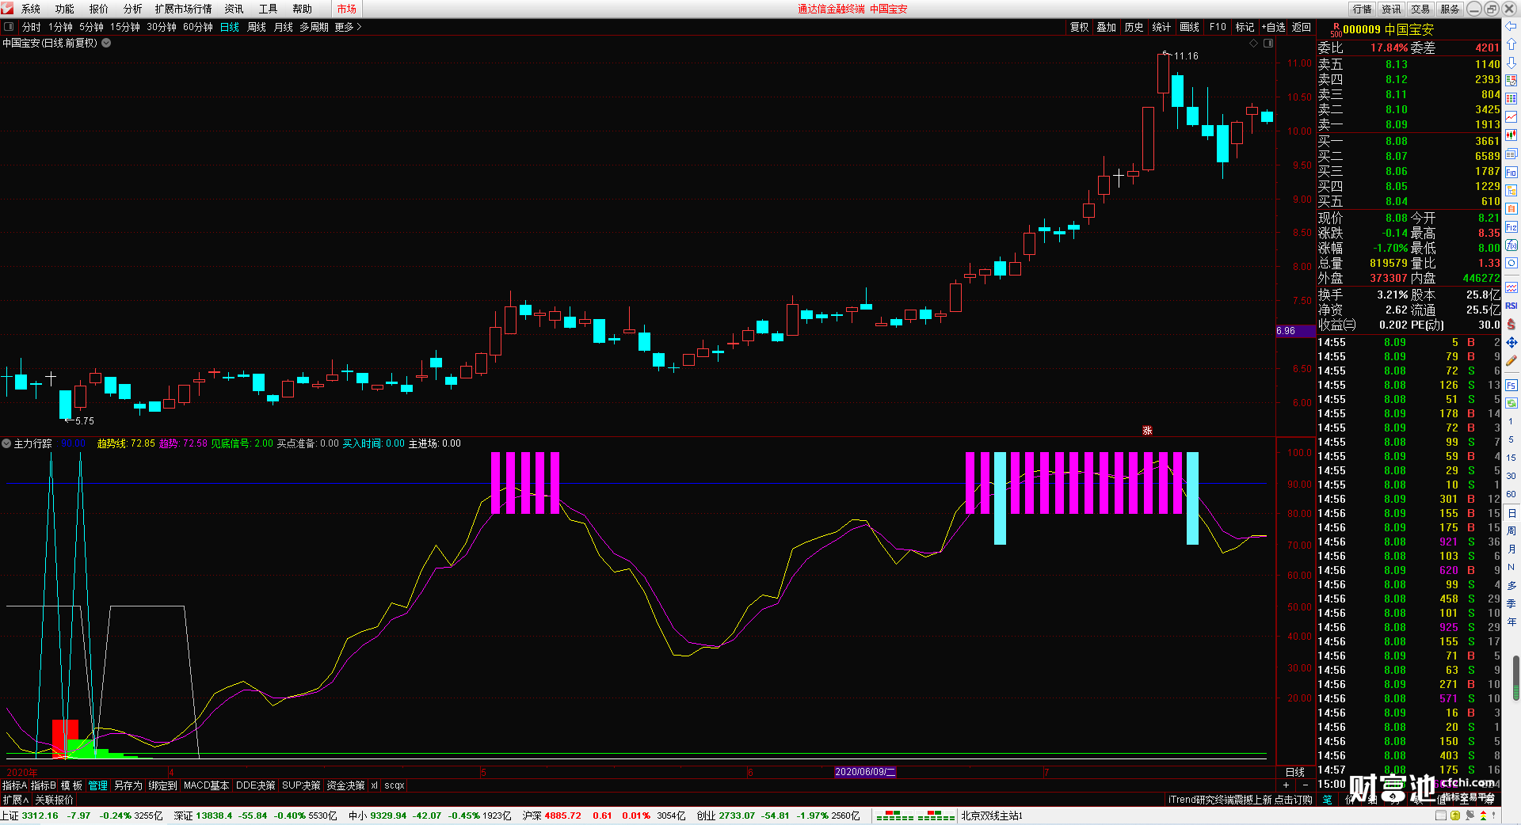1521x825 pixels.
Task: Click the trend line chart sidebar icon
Action: click(1511, 116)
